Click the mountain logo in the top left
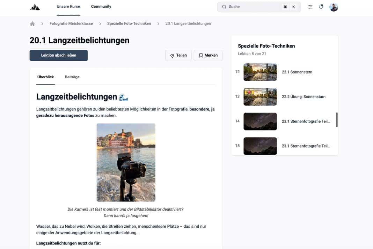Viewport: 373px width, 249px height. coord(35,6)
